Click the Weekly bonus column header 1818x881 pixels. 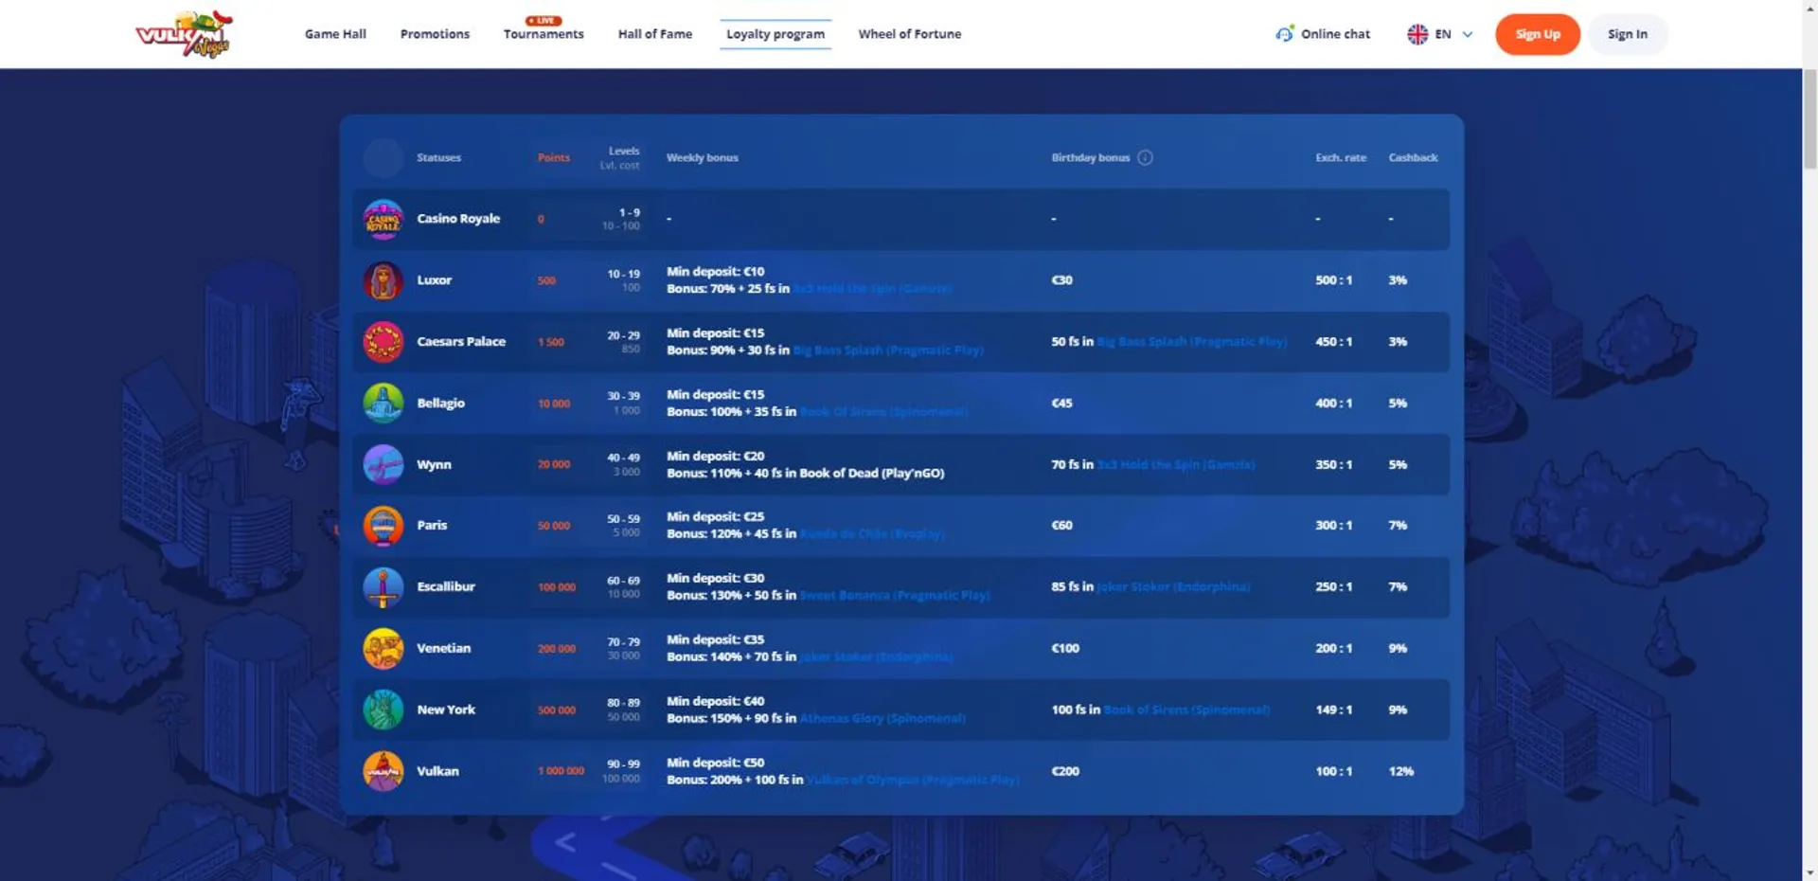click(x=702, y=157)
